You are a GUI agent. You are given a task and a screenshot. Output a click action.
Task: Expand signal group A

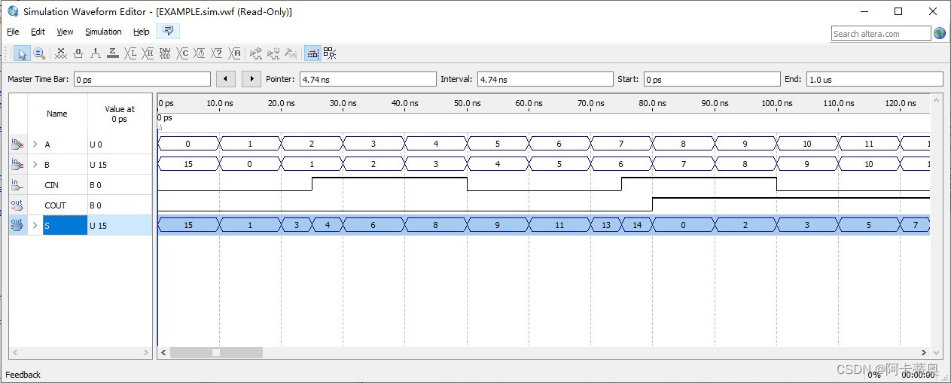(x=35, y=144)
